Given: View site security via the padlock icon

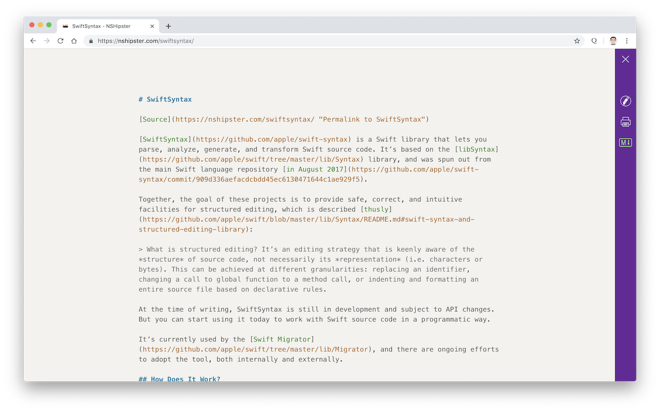Looking at the screenshot, I should pyautogui.click(x=90, y=40).
